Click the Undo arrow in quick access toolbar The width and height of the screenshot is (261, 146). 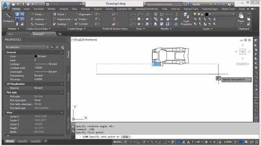point(33,4)
